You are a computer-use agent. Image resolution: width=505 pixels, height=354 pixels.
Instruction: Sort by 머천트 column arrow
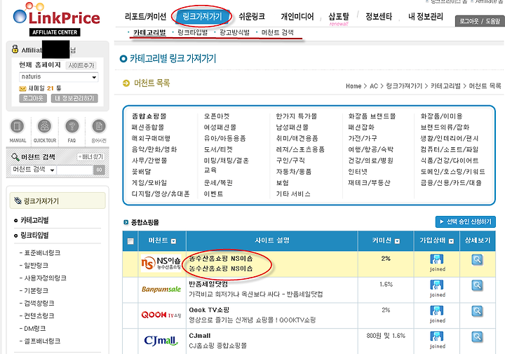174,241
